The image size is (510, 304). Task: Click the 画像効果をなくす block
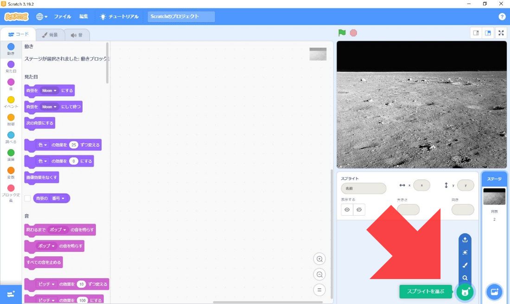pos(42,178)
